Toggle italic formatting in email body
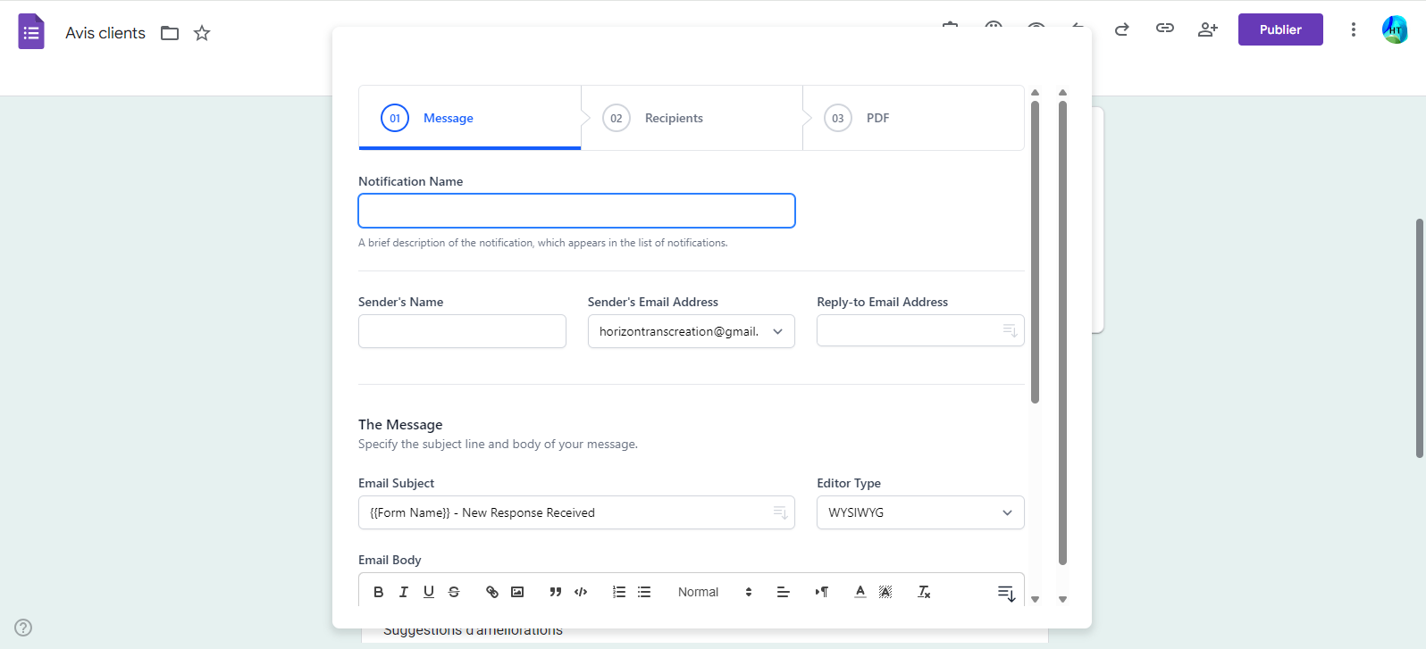This screenshot has height=649, width=1426. coord(404,592)
